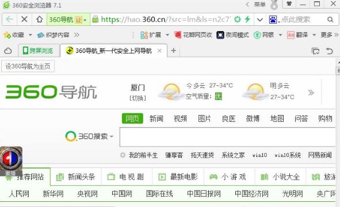Screen dimensions: 340x207
Task: Click 设360导航为主页 button
Action: [28, 66]
